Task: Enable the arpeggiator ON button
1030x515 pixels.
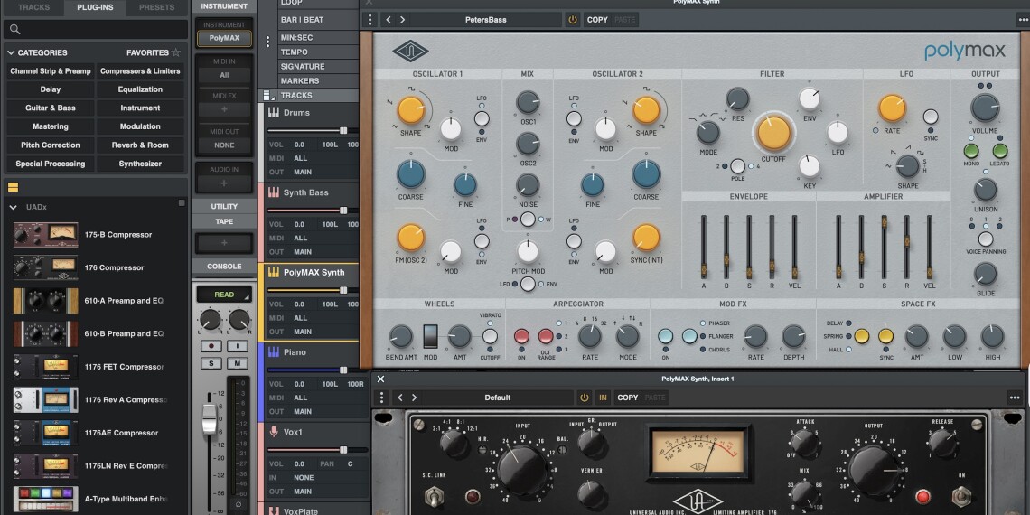Action: pos(521,336)
